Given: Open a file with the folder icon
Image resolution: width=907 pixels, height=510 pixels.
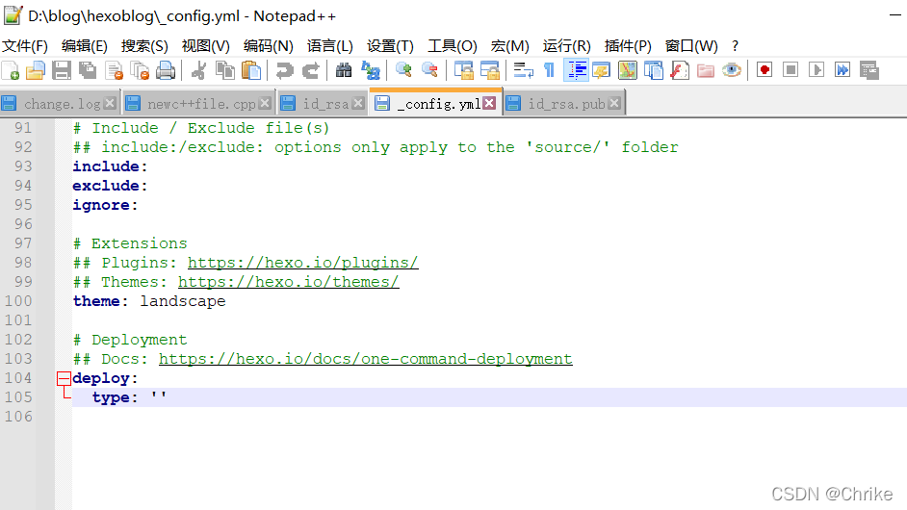Looking at the screenshot, I should tap(36, 70).
